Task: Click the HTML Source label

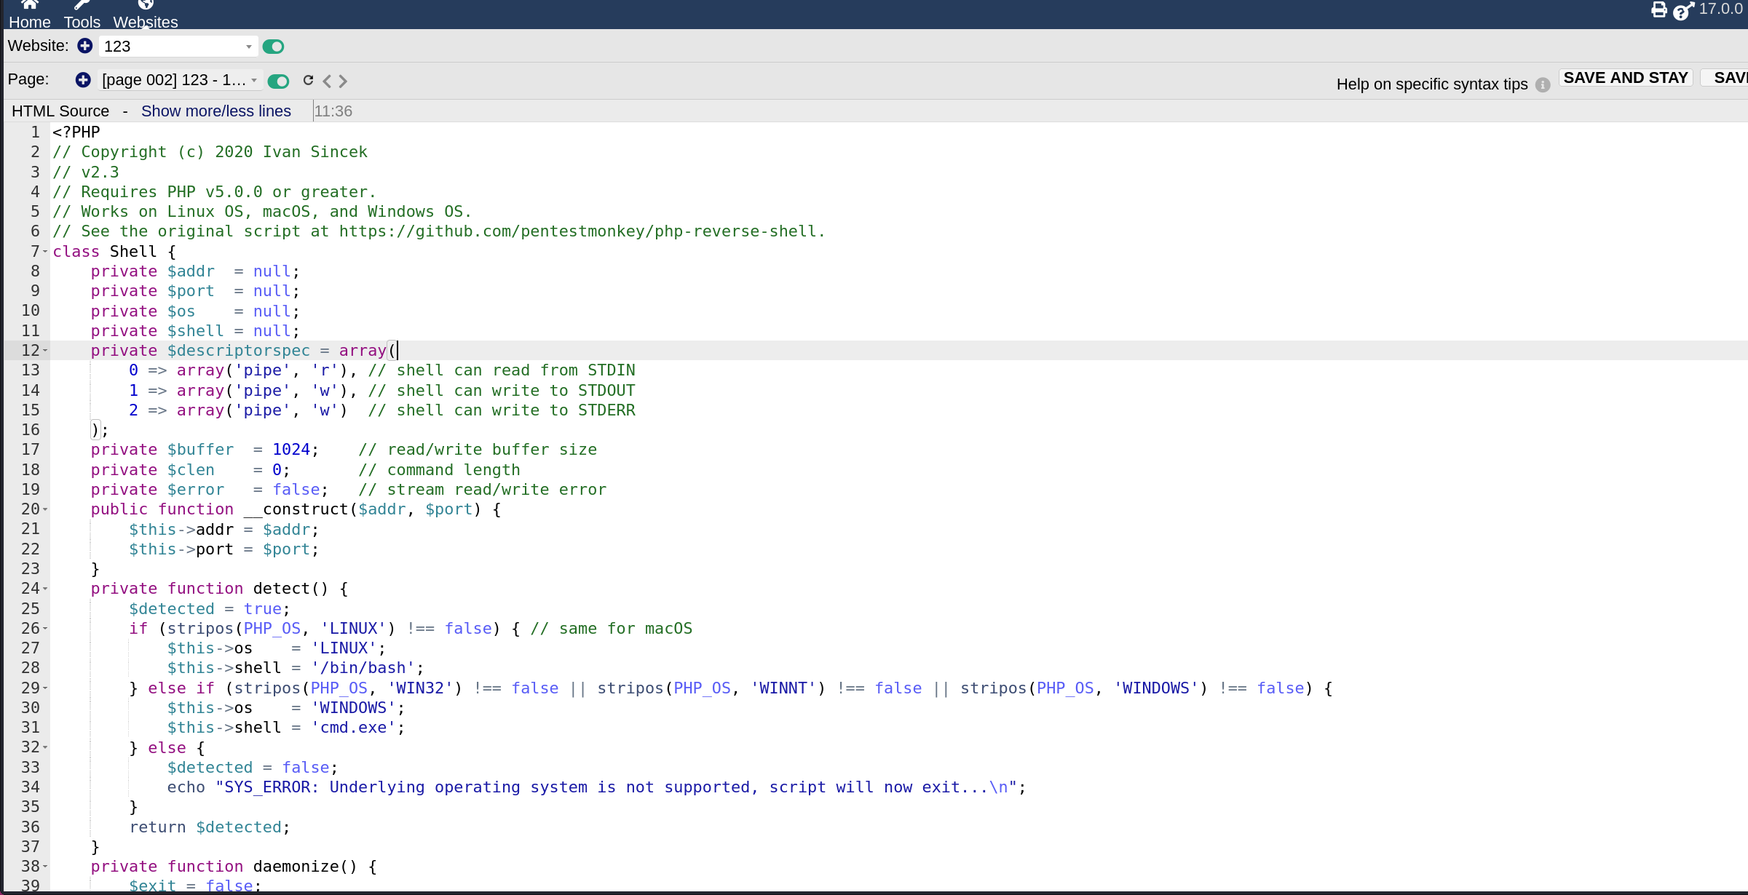Action: [60, 111]
